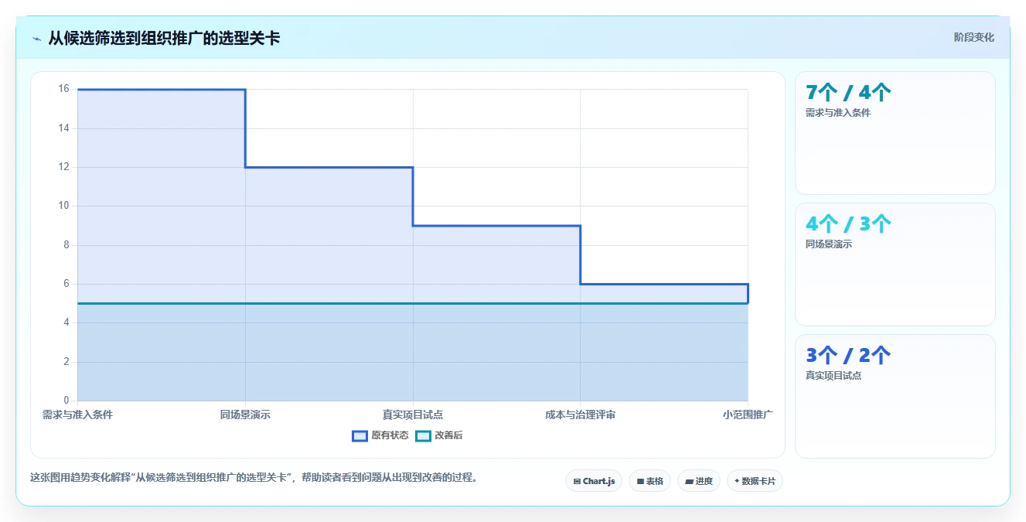The height and width of the screenshot is (522, 1026).
Task: Click 真实项目试点 caption in third card
Action: [x=833, y=376]
